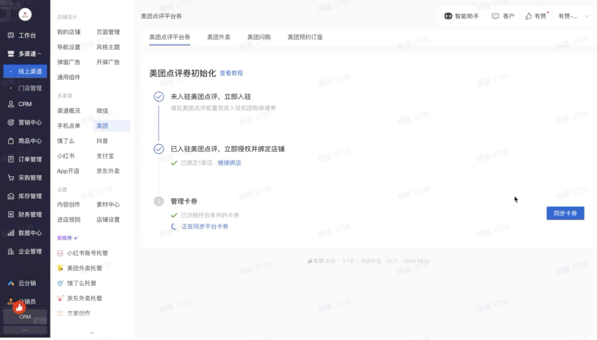Select 抖音 in the multi-channel menu

click(x=102, y=141)
